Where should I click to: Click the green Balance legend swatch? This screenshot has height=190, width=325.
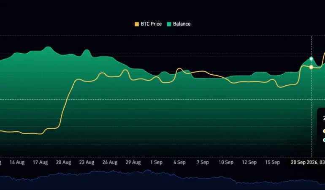tap(169, 24)
